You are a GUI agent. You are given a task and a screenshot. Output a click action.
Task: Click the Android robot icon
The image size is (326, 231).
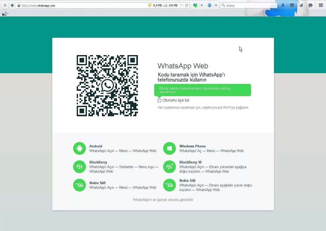(80, 148)
